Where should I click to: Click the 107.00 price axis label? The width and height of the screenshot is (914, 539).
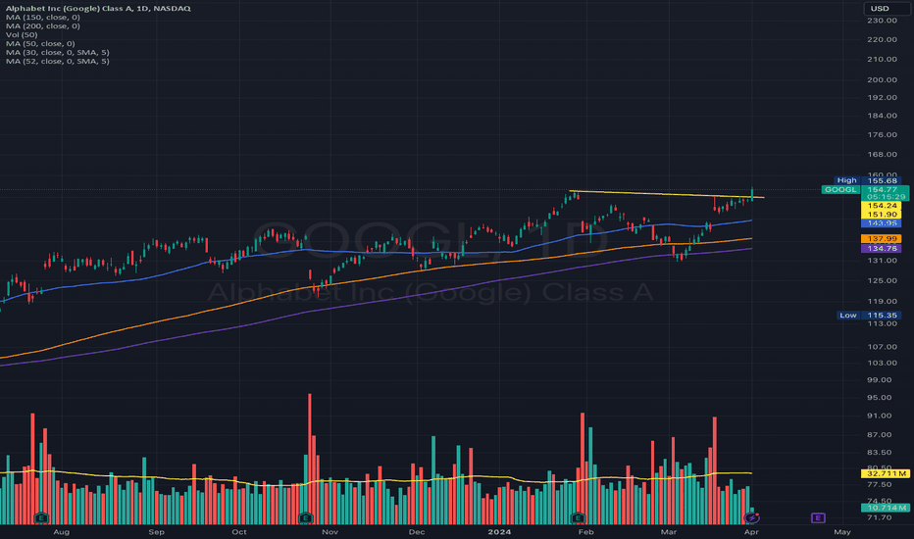882,347
